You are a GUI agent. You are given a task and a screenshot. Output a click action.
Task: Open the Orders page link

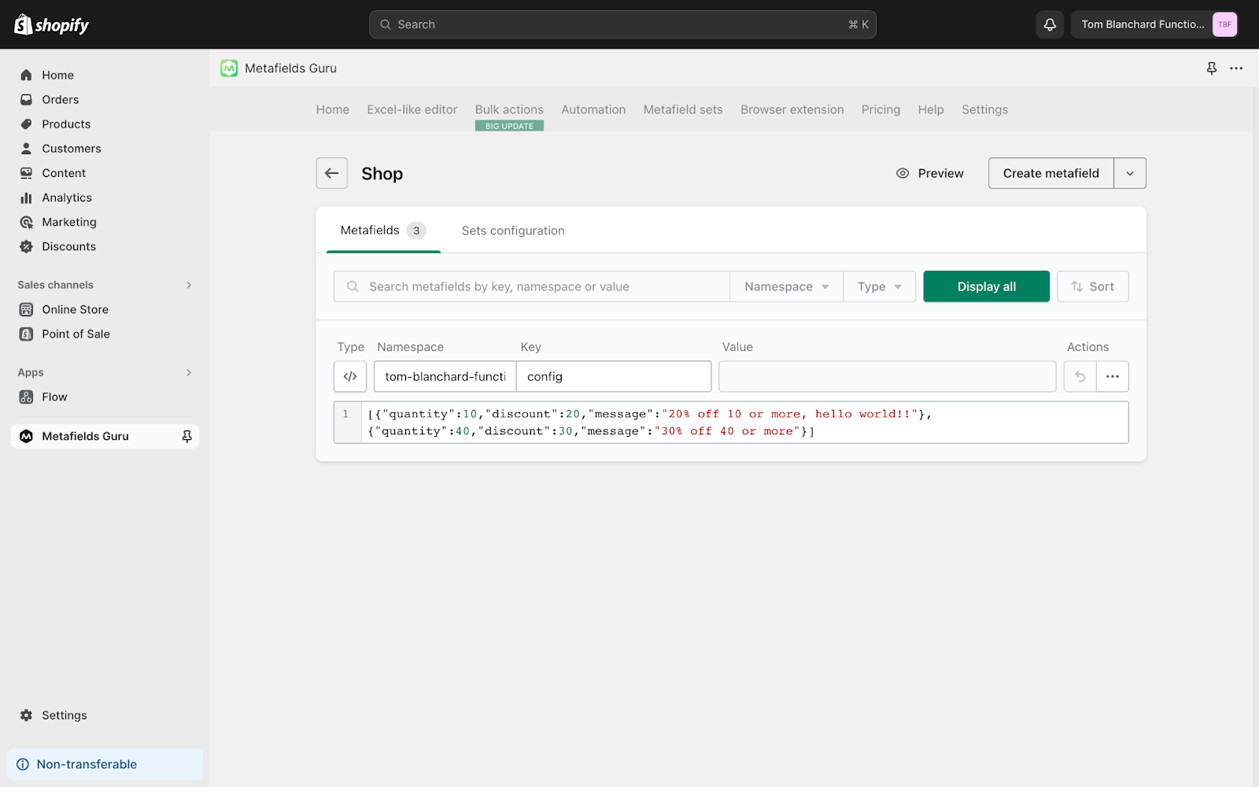(x=61, y=99)
